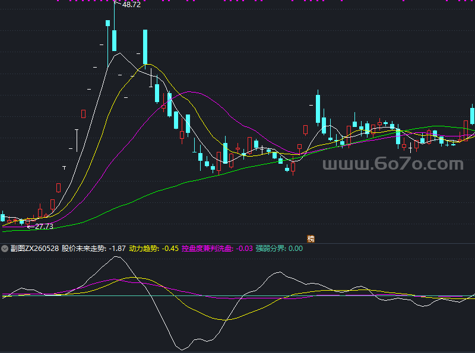475x353 pixels.
Task: Click the 48.72 high price label
Action: point(131,5)
